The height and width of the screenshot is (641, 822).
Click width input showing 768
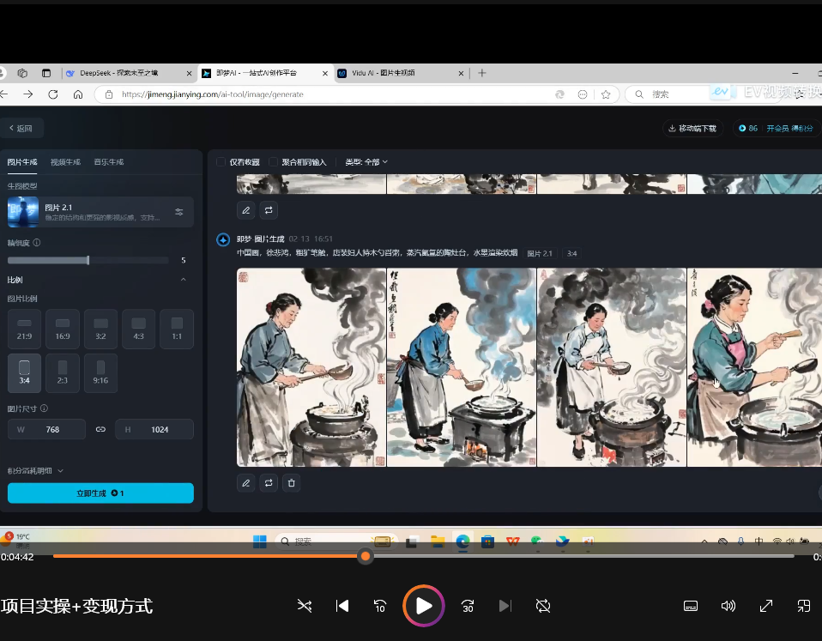coord(46,429)
